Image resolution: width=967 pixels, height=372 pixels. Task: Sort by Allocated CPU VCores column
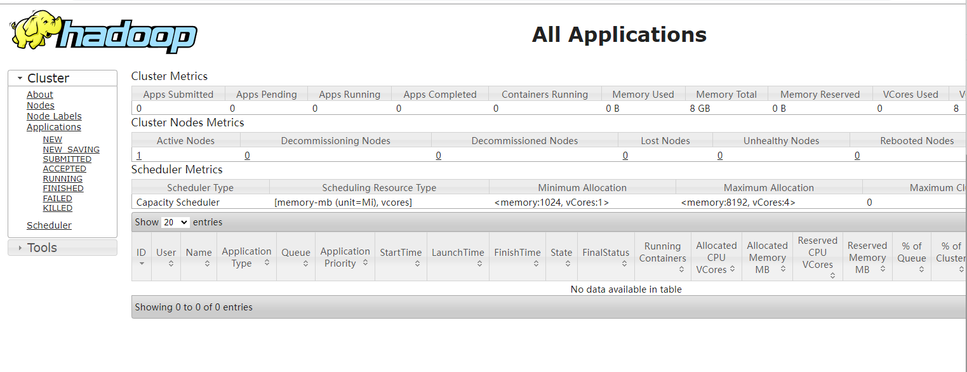click(716, 256)
